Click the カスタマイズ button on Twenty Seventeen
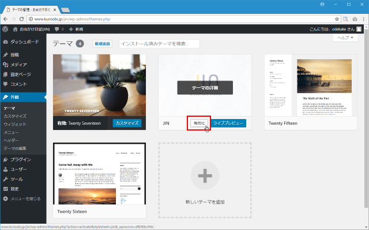 (x=127, y=123)
